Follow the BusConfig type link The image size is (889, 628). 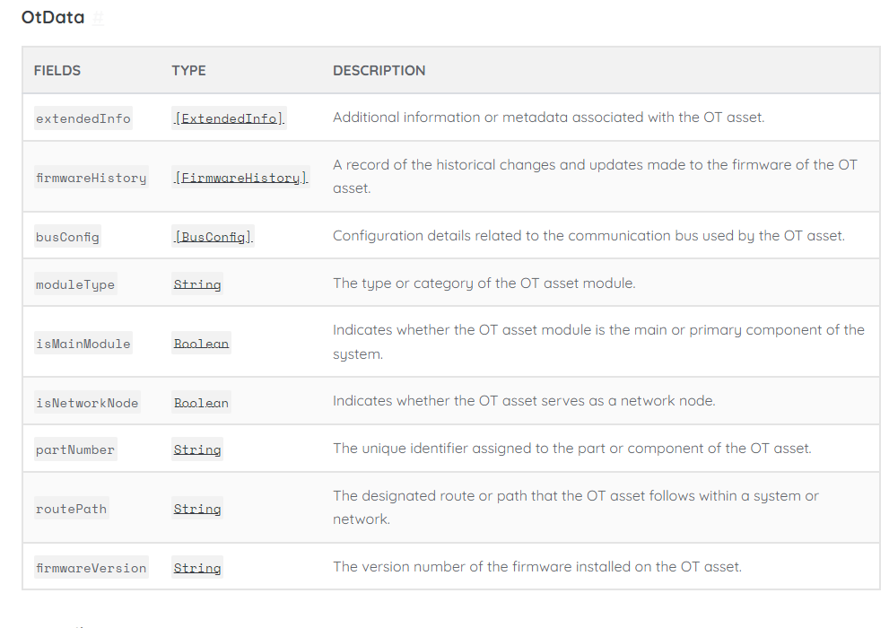tap(214, 237)
